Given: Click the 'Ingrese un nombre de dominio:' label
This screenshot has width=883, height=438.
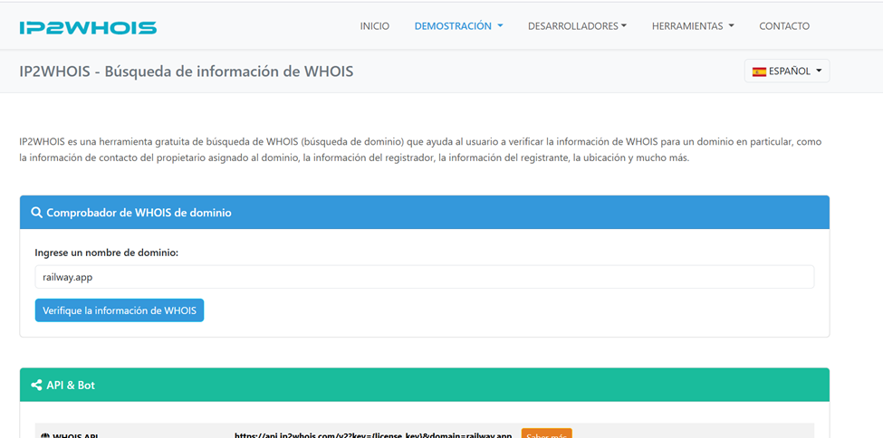Looking at the screenshot, I should 107,252.
